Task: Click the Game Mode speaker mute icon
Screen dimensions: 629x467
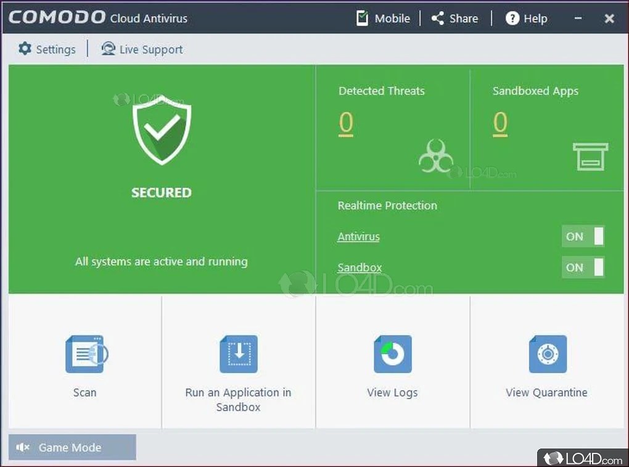Action: pos(23,447)
